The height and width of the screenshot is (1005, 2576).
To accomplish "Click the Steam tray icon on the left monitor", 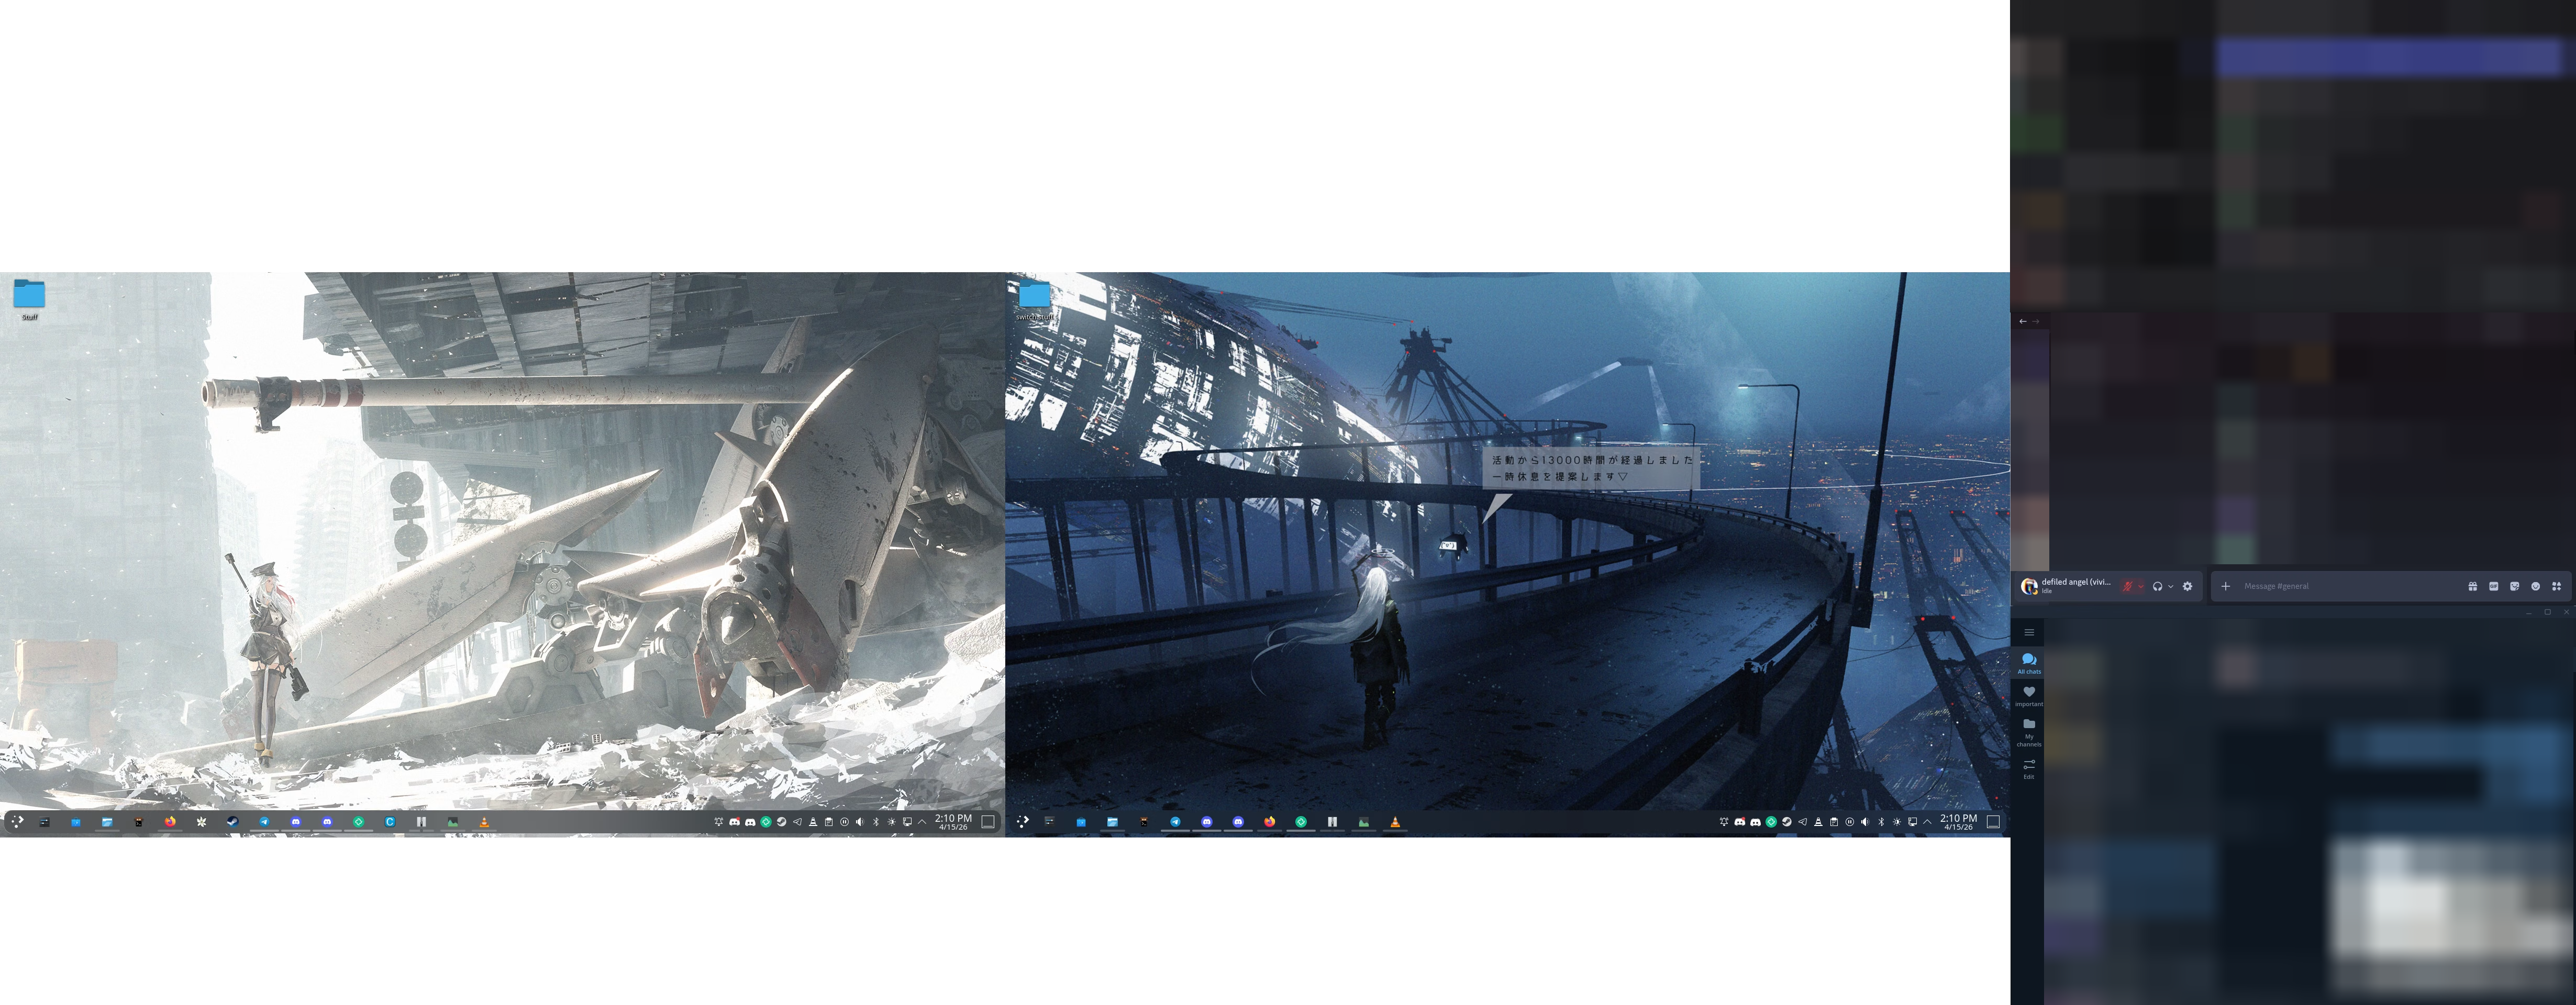I will (x=781, y=822).
